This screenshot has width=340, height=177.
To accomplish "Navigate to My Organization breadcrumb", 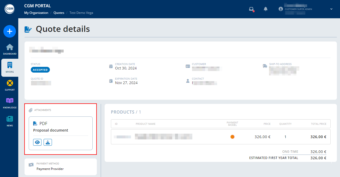I will pyautogui.click(x=36, y=13).
